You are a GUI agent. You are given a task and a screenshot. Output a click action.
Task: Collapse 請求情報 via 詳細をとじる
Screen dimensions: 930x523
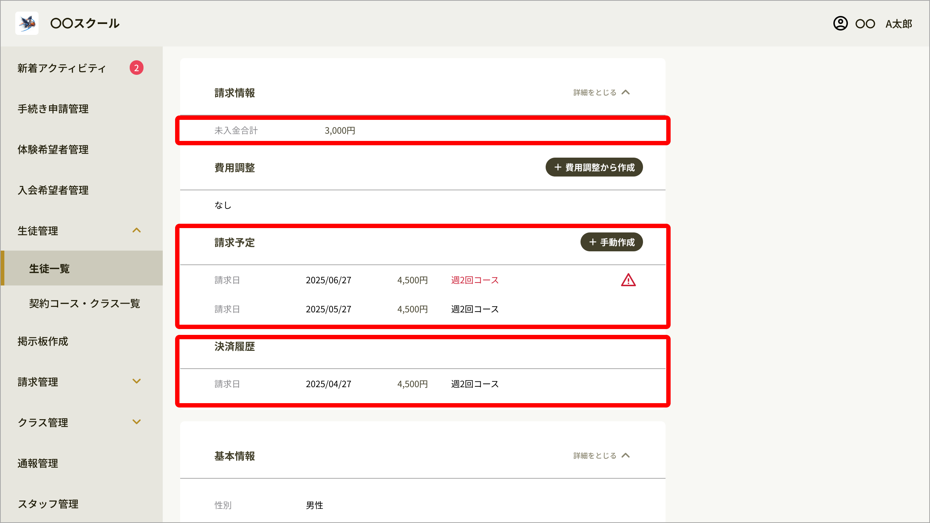tap(602, 93)
